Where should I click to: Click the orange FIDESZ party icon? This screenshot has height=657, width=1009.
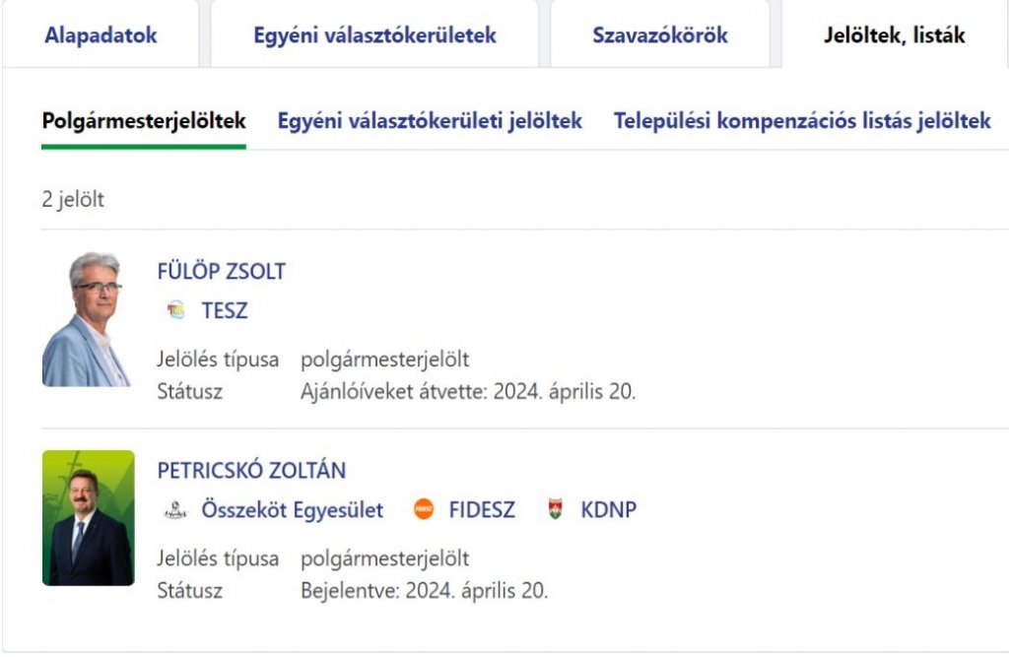coord(421,509)
